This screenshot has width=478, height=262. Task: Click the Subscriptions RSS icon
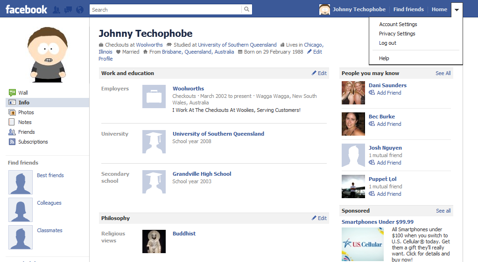[12, 142]
